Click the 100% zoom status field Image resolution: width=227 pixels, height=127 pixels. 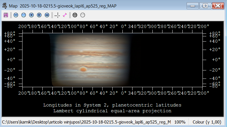tap(180, 122)
